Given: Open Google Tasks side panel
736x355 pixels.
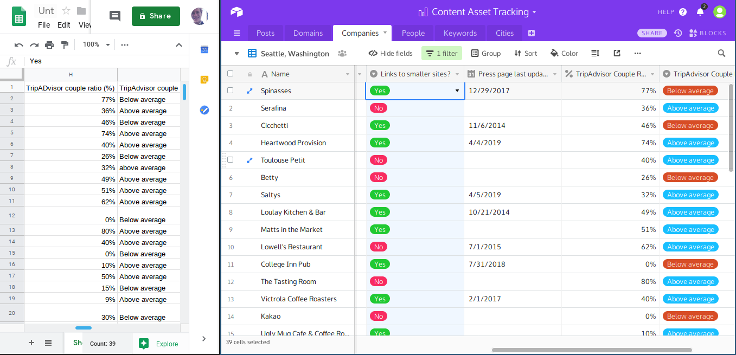Looking at the screenshot, I should point(204,110).
